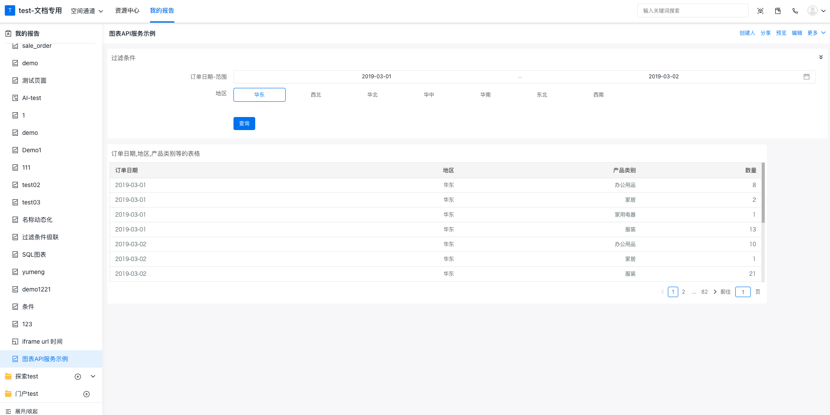
Task: Click the previous page arrow
Action: [x=663, y=292]
